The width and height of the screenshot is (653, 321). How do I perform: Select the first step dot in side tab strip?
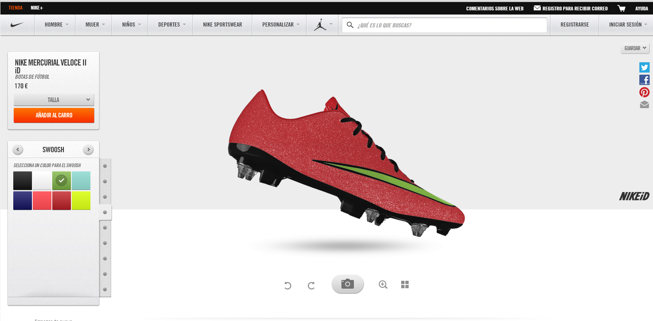coord(105,166)
